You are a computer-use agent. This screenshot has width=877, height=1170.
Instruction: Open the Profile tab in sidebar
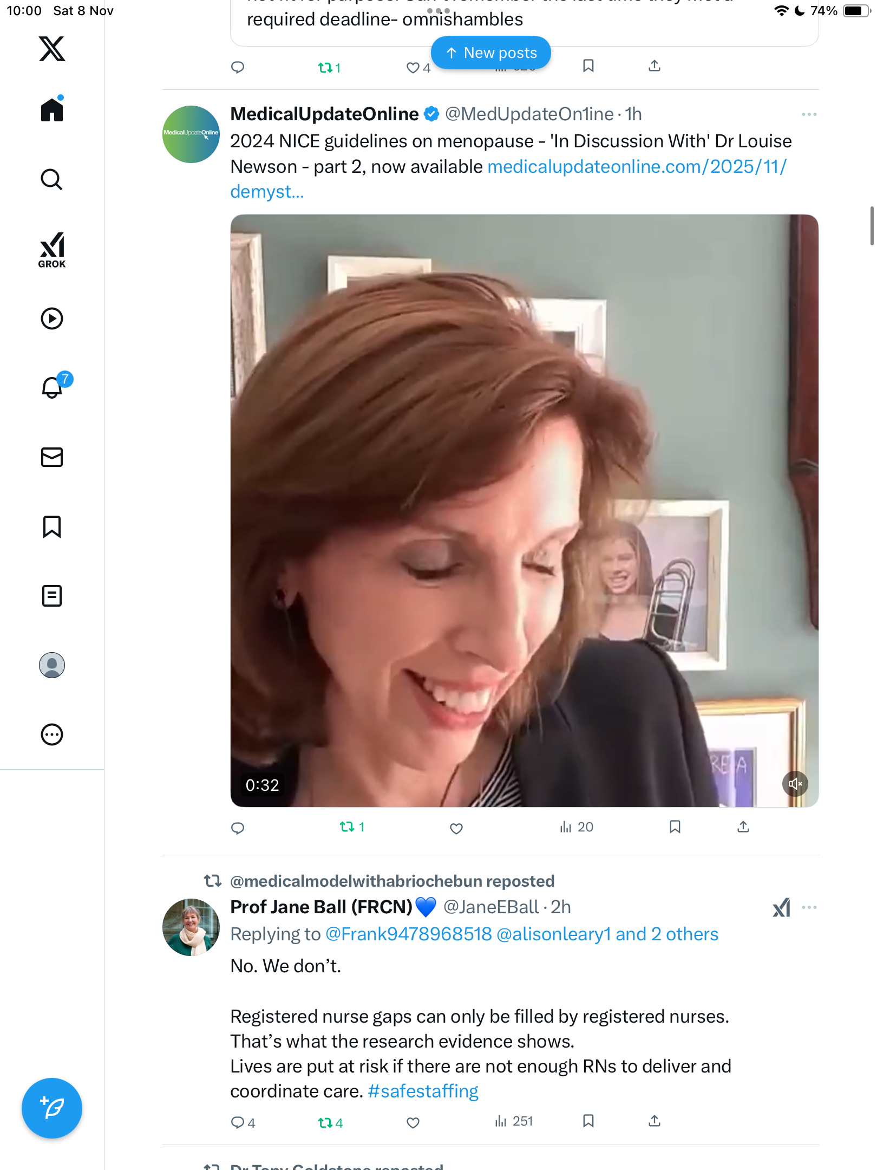point(52,665)
